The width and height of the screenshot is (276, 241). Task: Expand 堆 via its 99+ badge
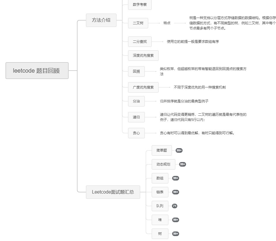(x=176, y=220)
